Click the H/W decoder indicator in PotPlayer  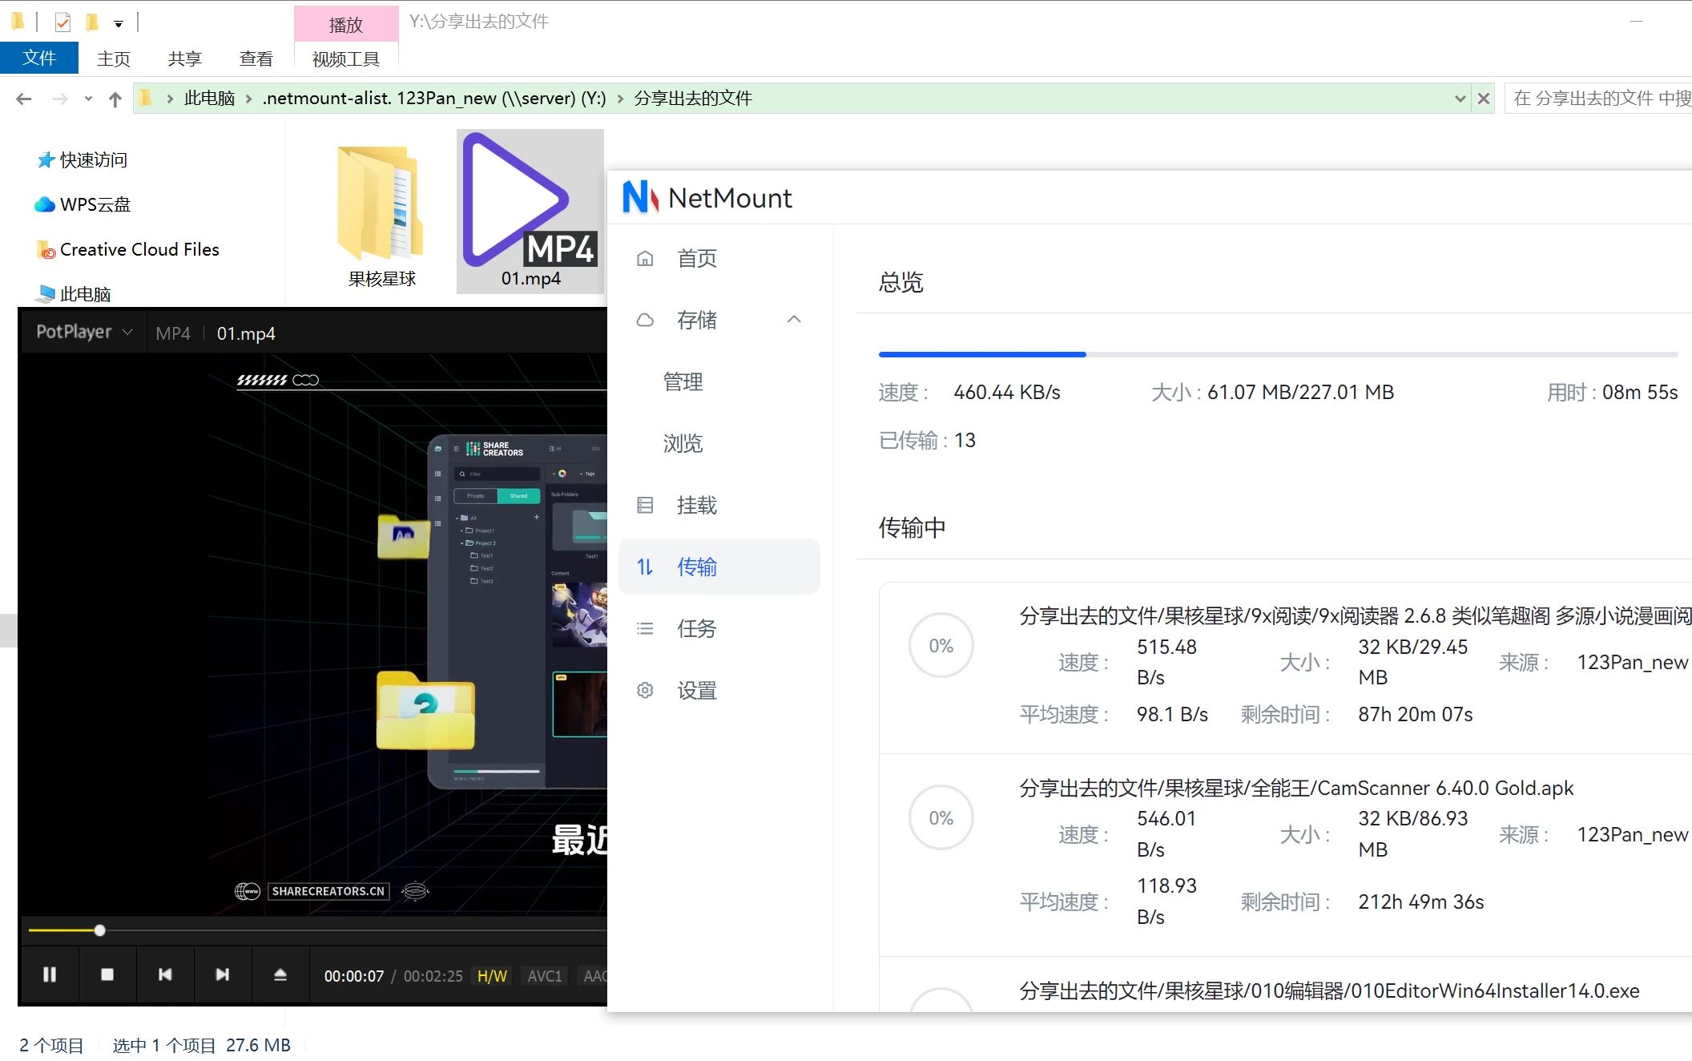tap(493, 976)
